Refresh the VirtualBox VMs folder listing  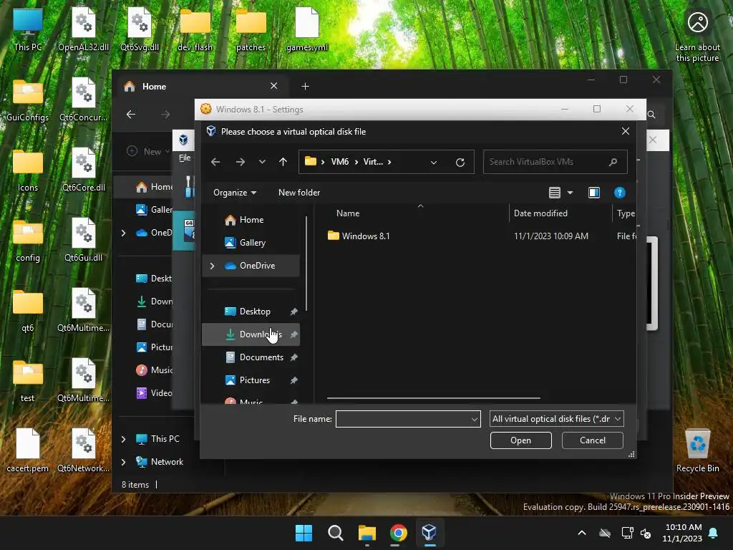coord(460,163)
